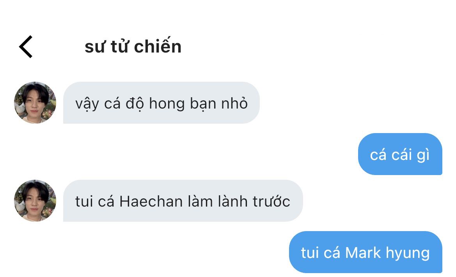Click the word "Mark" in the blue bubble
The image size is (456, 277).
point(363,252)
